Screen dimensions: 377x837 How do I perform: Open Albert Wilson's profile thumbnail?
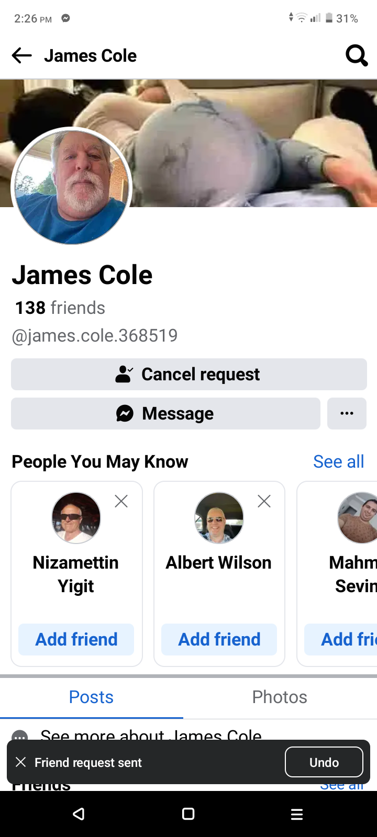(219, 518)
